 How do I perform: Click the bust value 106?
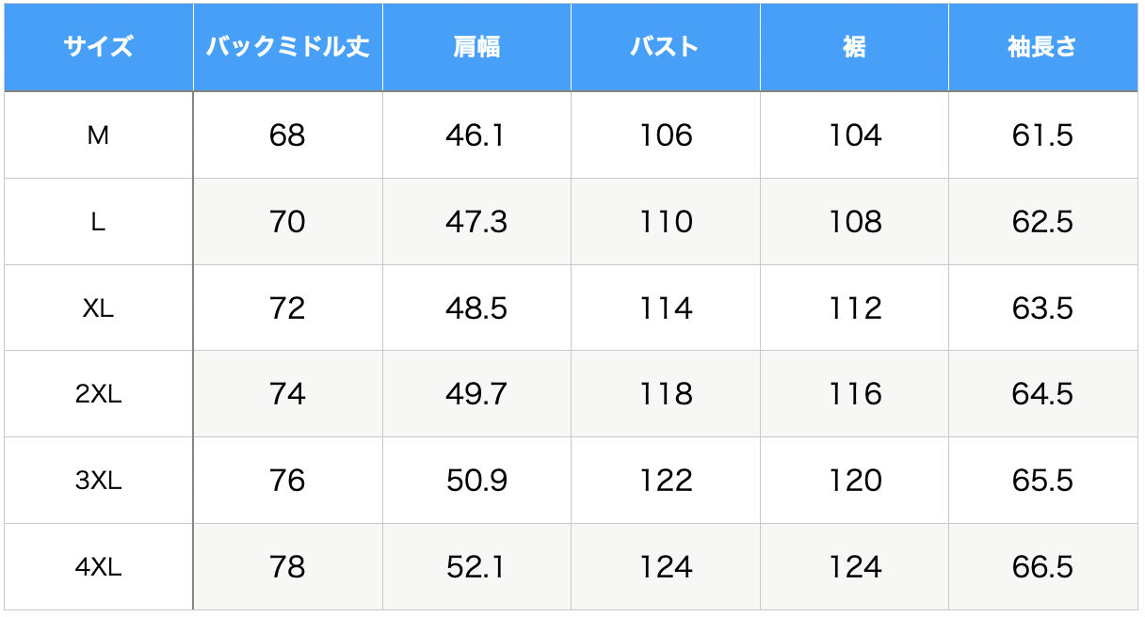pos(666,135)
